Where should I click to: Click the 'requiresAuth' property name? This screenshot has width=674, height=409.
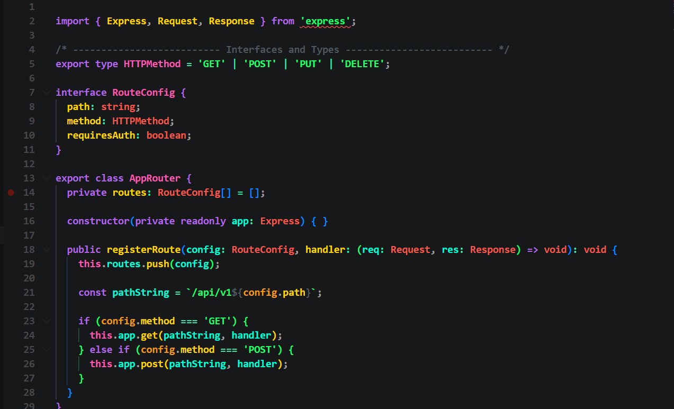coord(101,135)
